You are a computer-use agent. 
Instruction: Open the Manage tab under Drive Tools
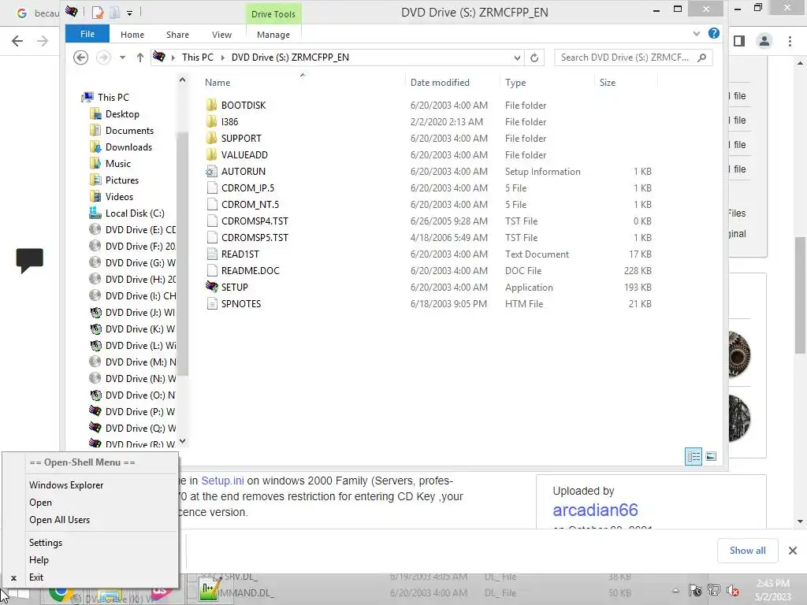(x=273, y=35)
